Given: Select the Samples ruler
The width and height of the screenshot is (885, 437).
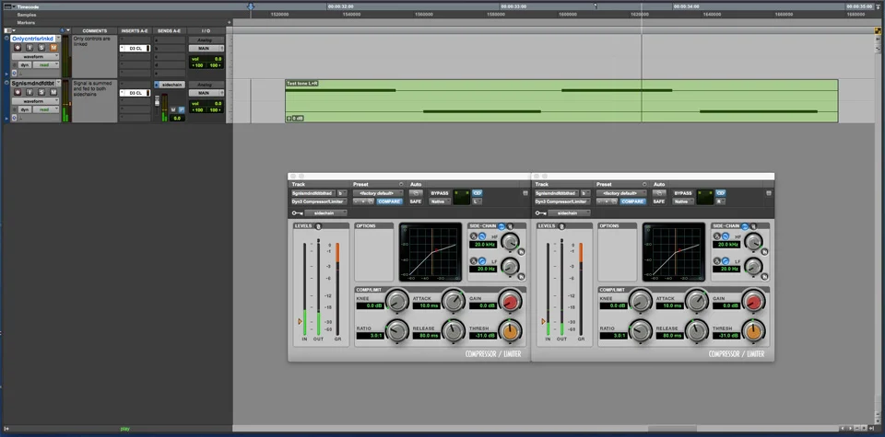Looking at the screenshot, I should pos(27,15).
